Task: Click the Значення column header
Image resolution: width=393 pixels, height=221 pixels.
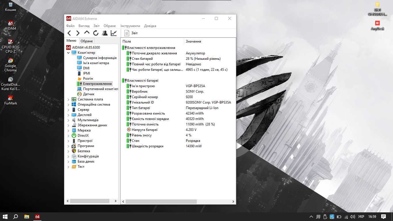Action: pos(210,41)
